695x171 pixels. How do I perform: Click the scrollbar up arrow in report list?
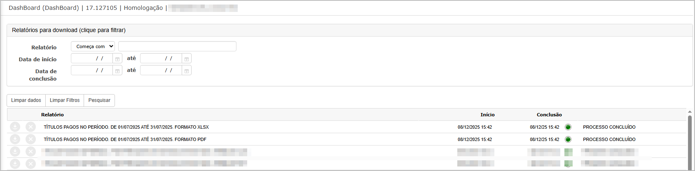point(690,112)
